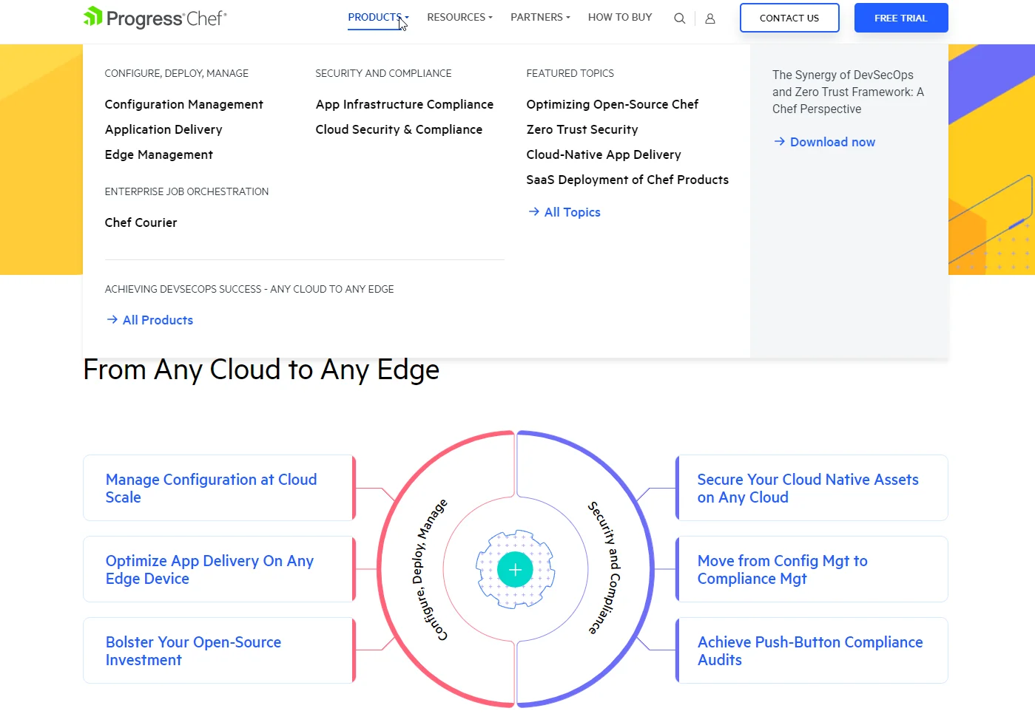This screenshot has width=1035, height=728.
Task: Click the Contact Us button
Action: pyautogui.click(x=789, y=18)
